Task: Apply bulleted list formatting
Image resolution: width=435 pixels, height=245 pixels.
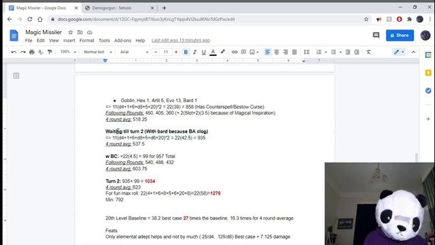Action: coord(334,52)
